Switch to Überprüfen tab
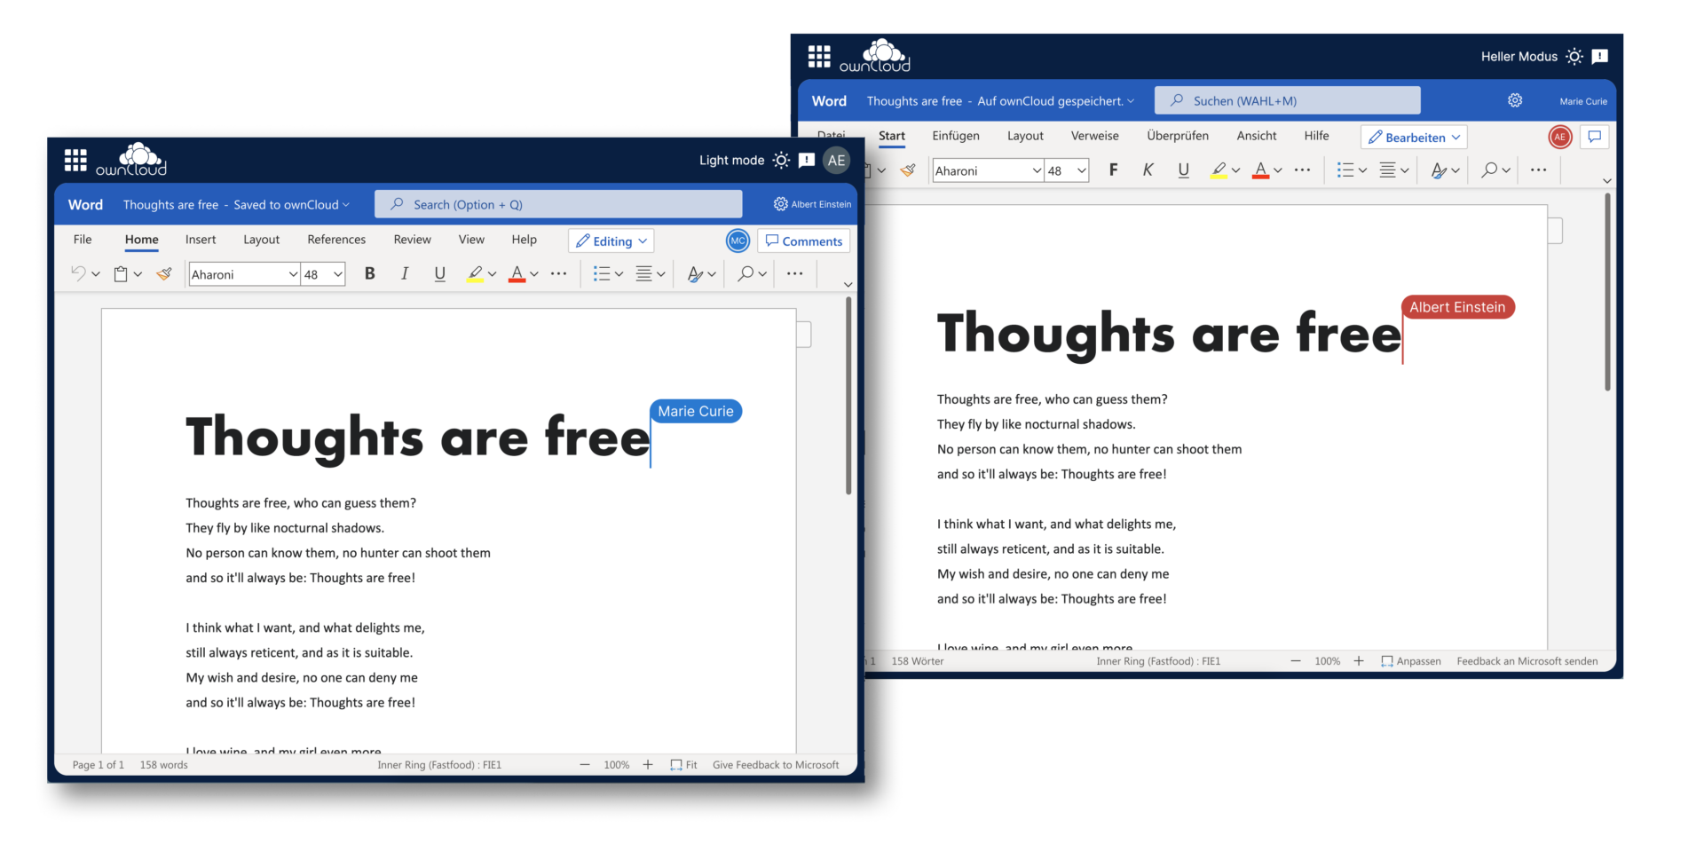Viewport: 1704px width, 852px height. (1178, 136)
